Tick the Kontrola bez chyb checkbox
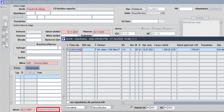This screenshot has width=224, height=112. pyautogui.click(x=181, y=22)
